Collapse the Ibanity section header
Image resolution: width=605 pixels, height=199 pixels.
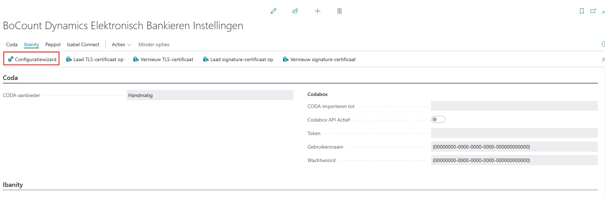(13, 185)
